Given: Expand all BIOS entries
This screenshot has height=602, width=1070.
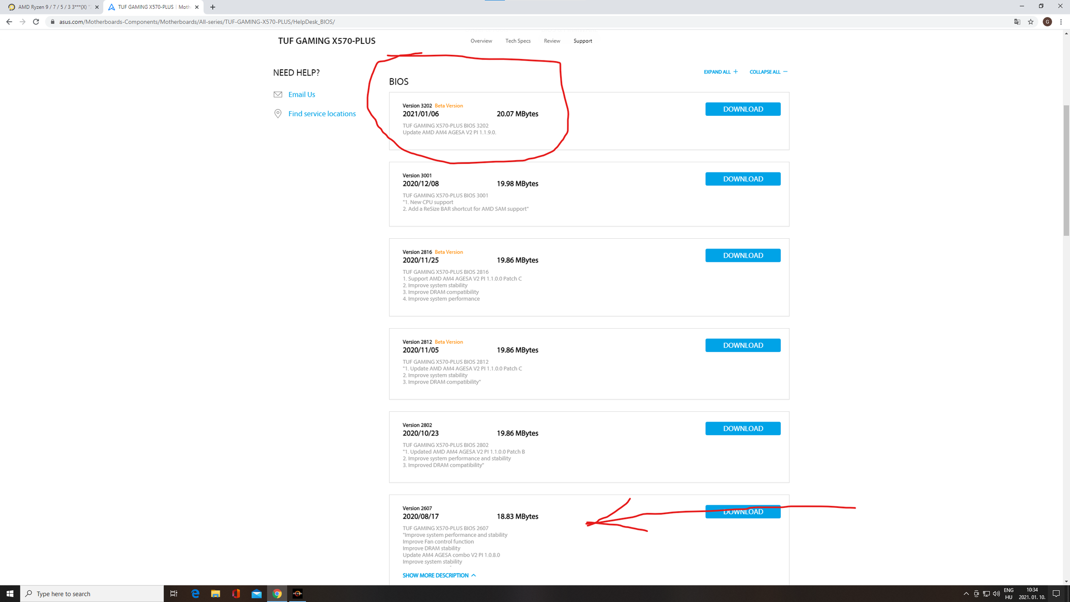Looking at the screenshot, I should tap(720, 72).
